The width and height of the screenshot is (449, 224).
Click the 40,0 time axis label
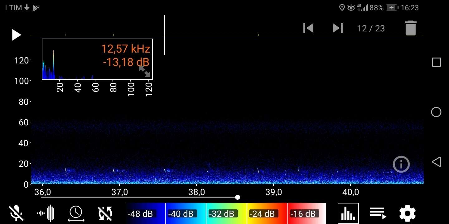click(351, 192)
